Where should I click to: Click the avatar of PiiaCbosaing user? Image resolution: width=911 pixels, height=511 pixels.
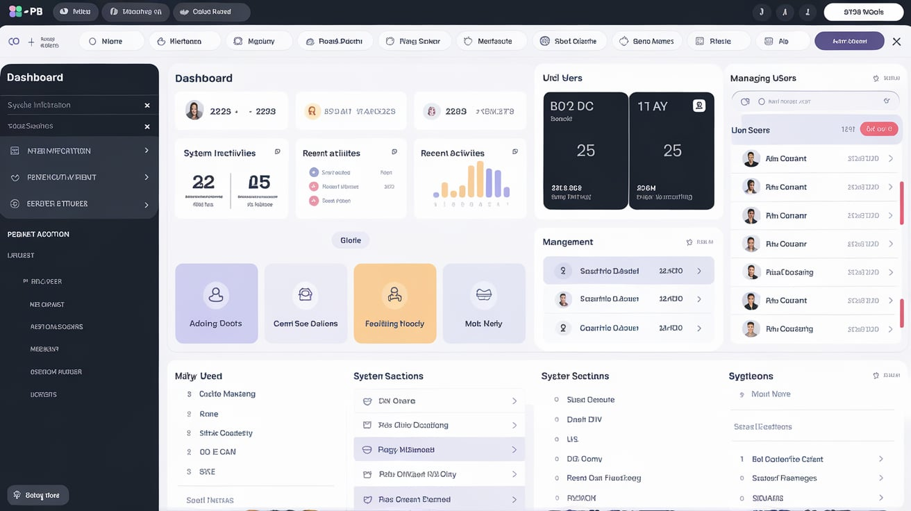click(751, 272)
